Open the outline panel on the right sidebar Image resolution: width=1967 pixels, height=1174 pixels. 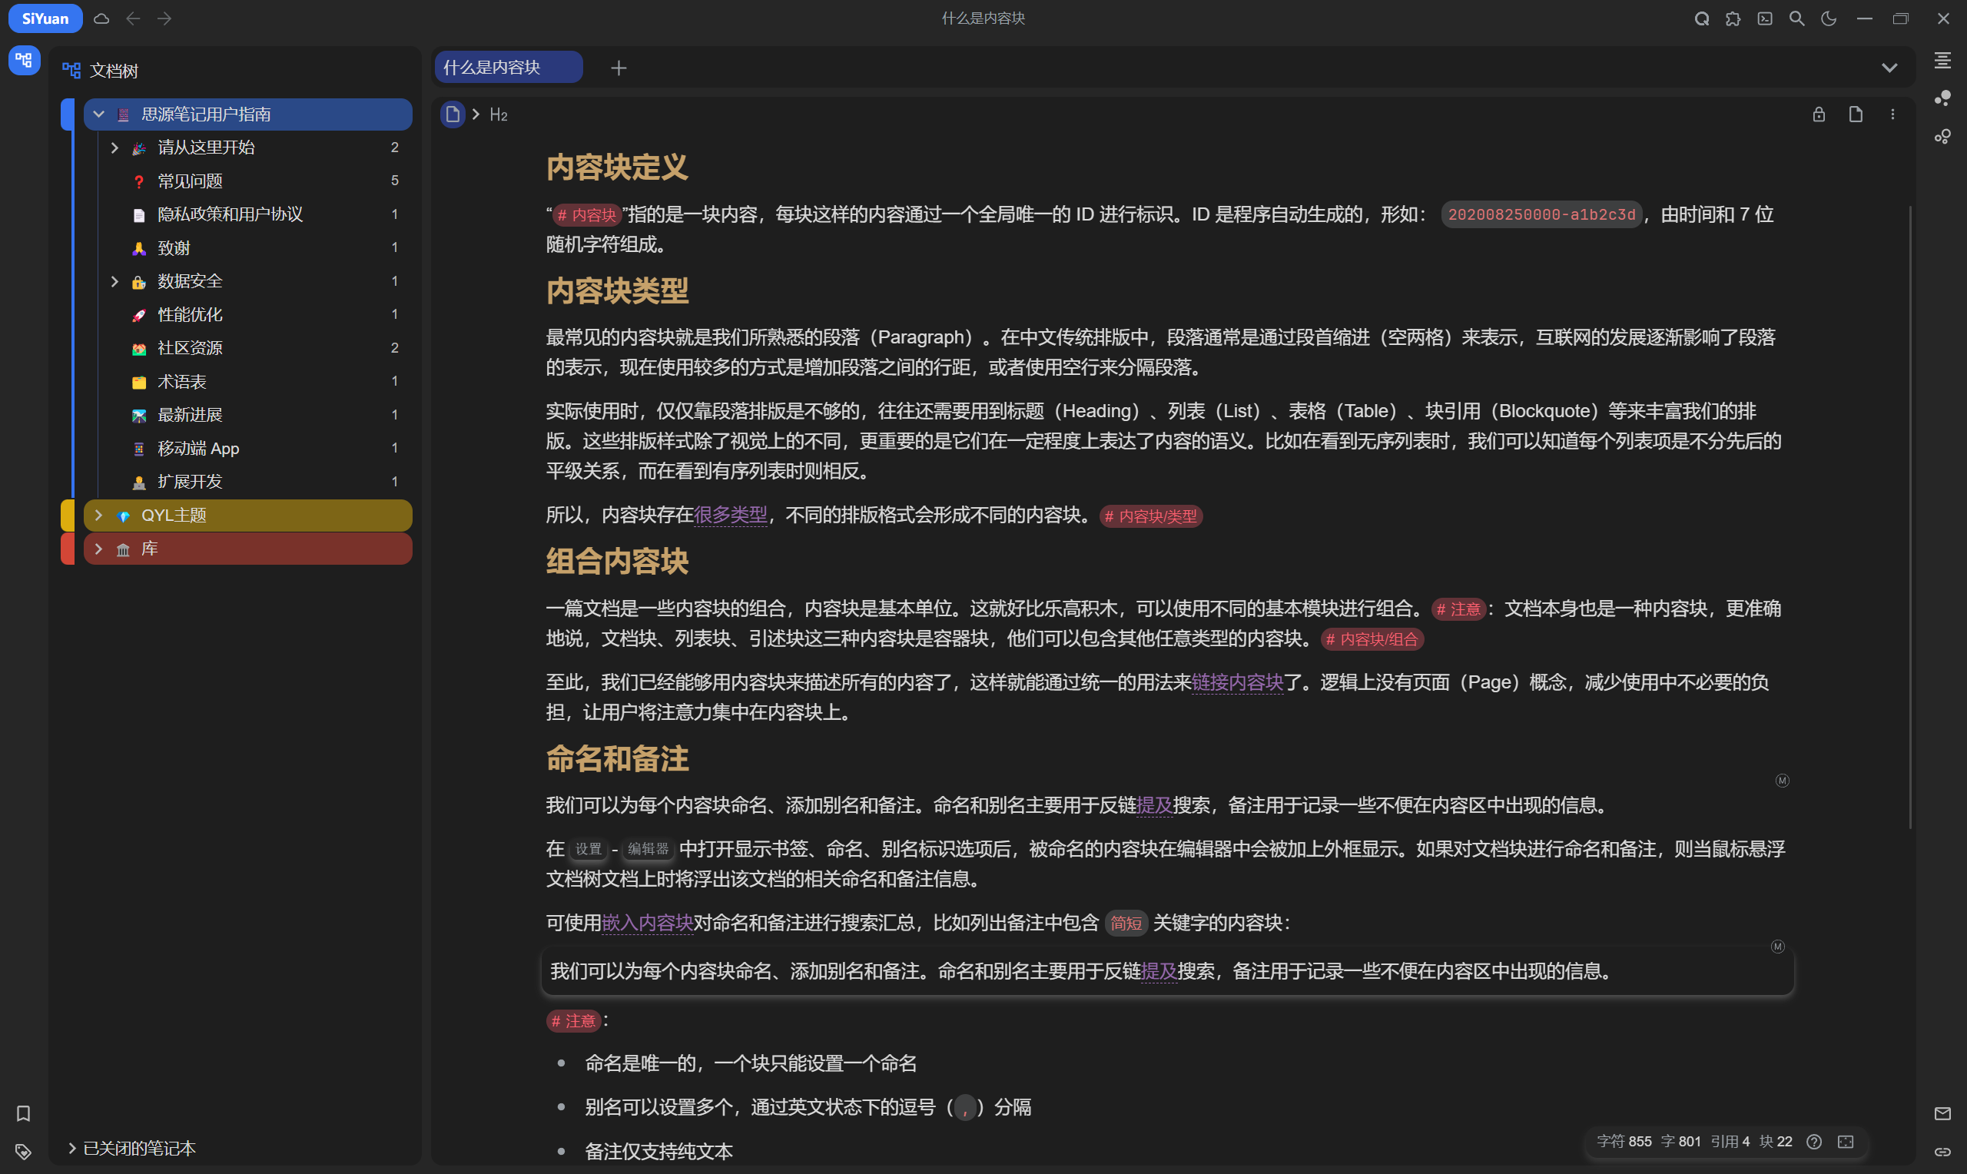[1943, 61]
